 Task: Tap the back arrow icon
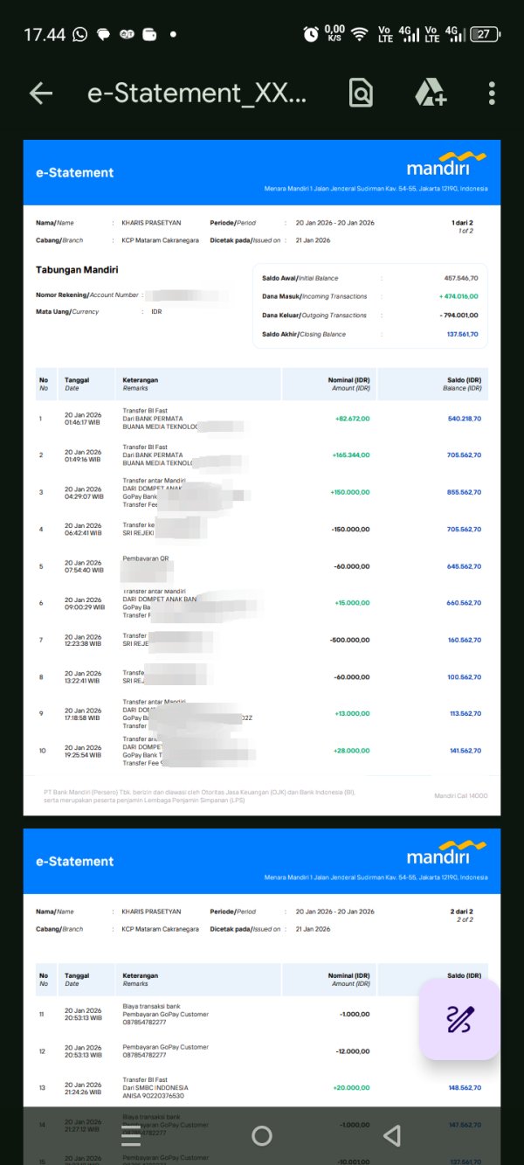41,94
